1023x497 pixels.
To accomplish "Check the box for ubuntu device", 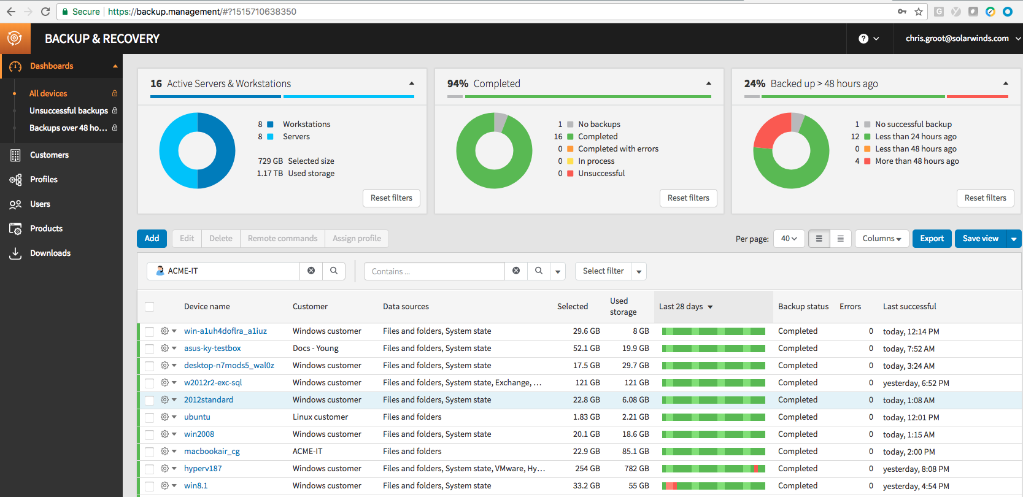I will 149,417.
